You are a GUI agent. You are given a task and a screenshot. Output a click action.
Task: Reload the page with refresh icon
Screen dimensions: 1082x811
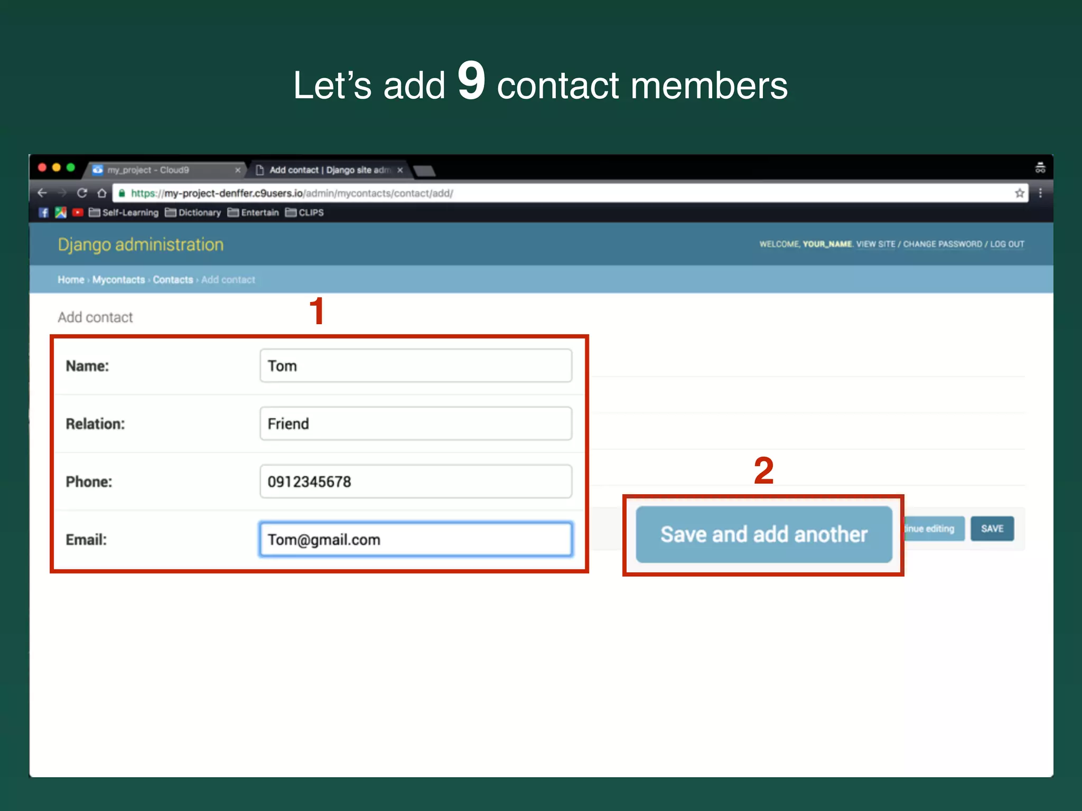tap(82, 193)
